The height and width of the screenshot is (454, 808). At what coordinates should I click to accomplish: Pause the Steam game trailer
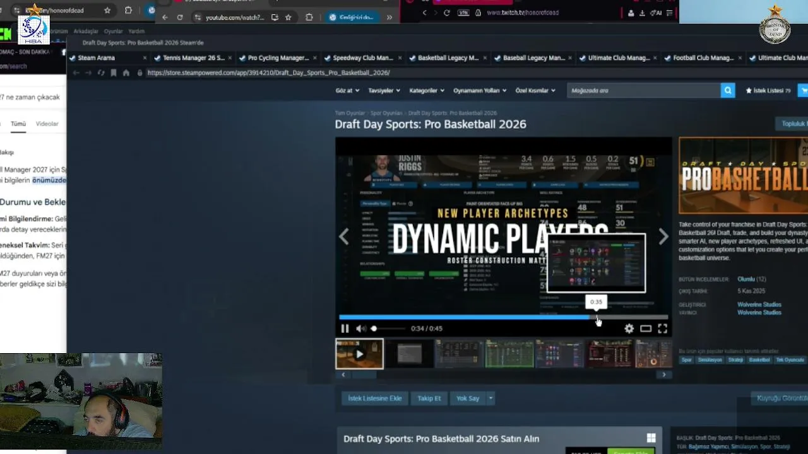coord(345,329)
